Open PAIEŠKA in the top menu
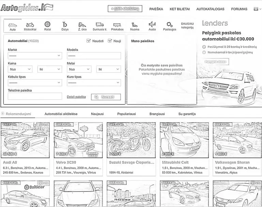 coord(156,9)
